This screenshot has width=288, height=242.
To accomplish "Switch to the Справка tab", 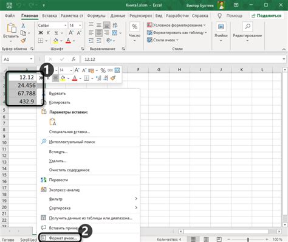I will 200,16.
